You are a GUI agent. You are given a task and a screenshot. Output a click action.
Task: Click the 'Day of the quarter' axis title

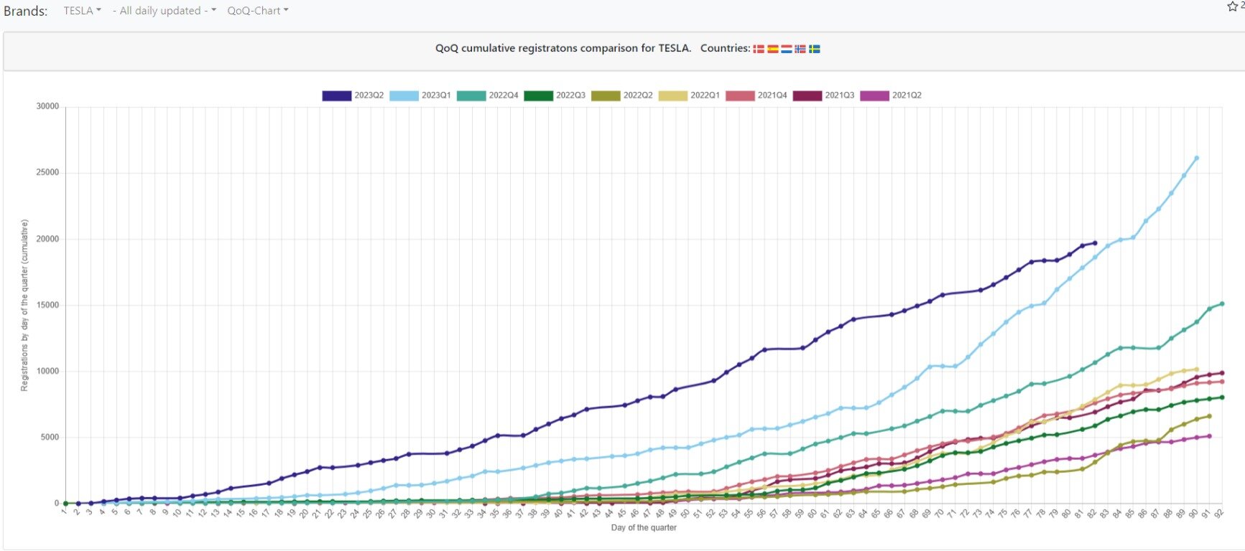644,528
